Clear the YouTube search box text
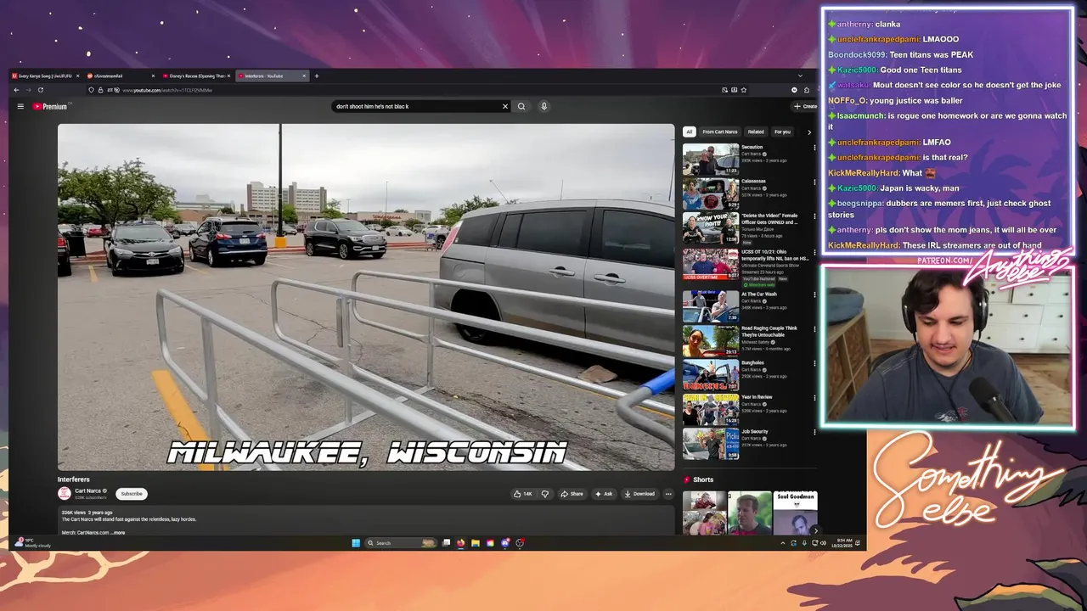1087x611 pixels. 504,106
